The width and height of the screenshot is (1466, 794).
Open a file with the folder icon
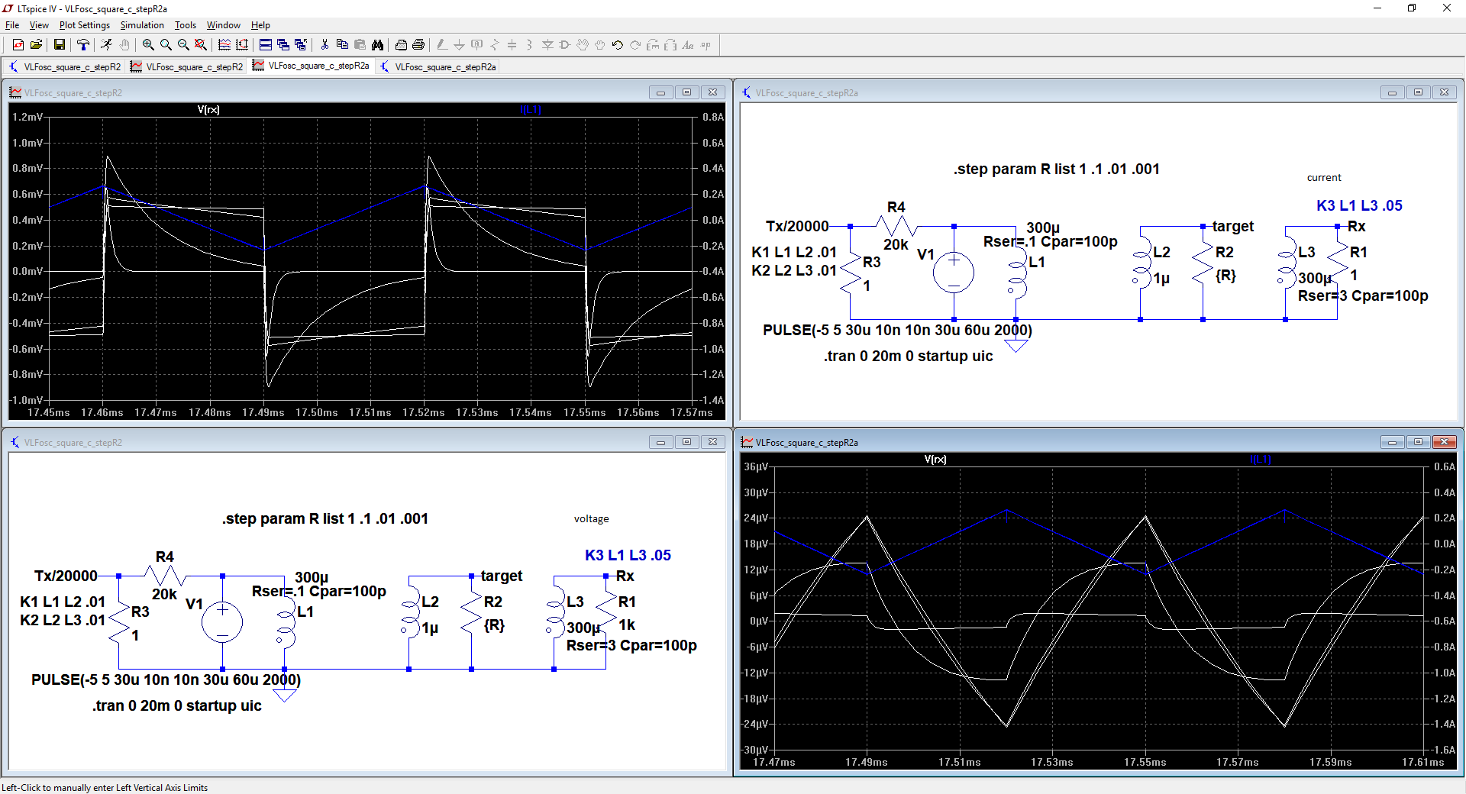click(x=36, y=45)
